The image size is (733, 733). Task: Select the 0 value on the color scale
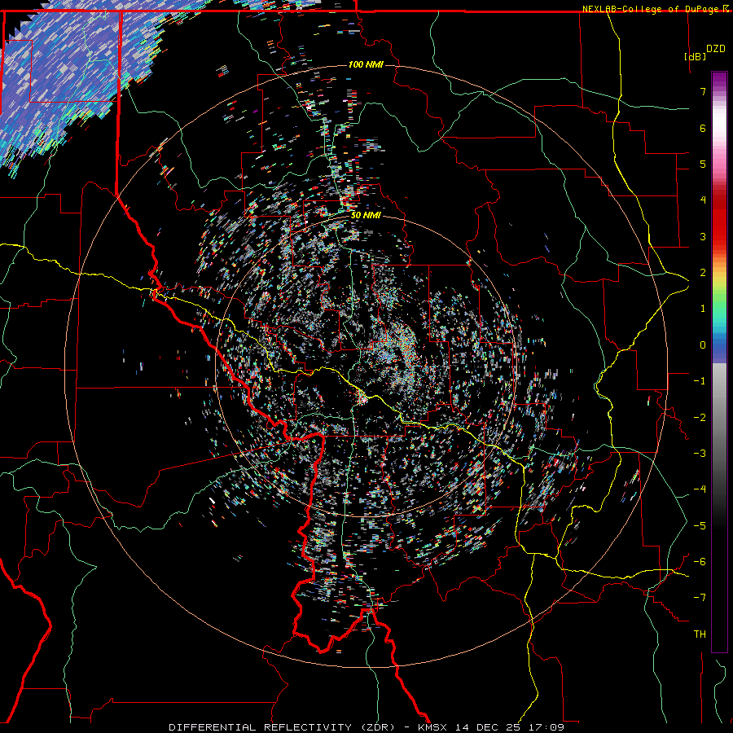click(703, 345)
